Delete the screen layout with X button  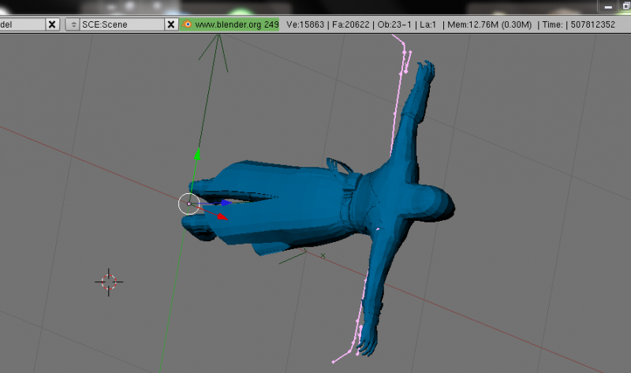pos(52,24)
